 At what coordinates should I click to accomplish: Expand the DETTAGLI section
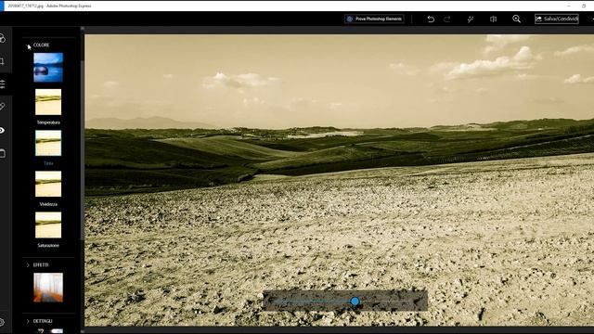(x=28, y=321)
